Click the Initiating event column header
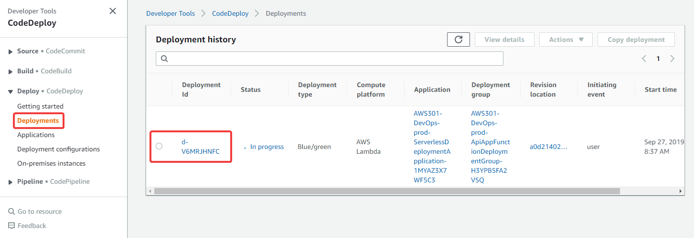Screen dimensions: 694x238 click(x=602, y=89)
